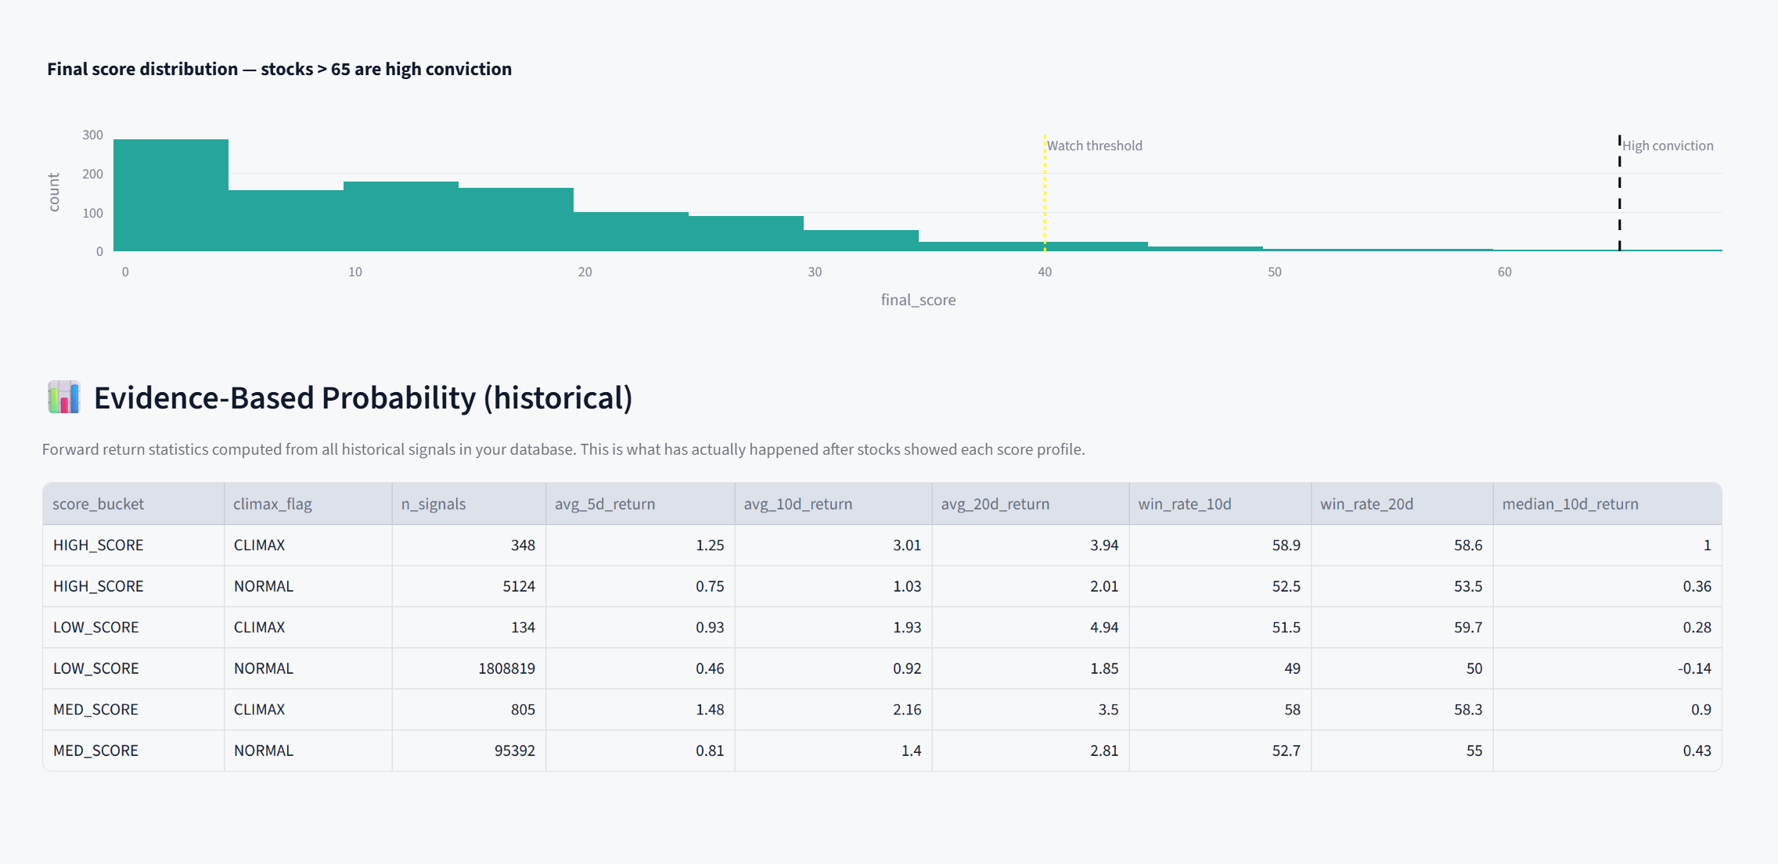1778x864 pixels.
Task: Select avg_5d_return value 1.48
Action: 640,710
